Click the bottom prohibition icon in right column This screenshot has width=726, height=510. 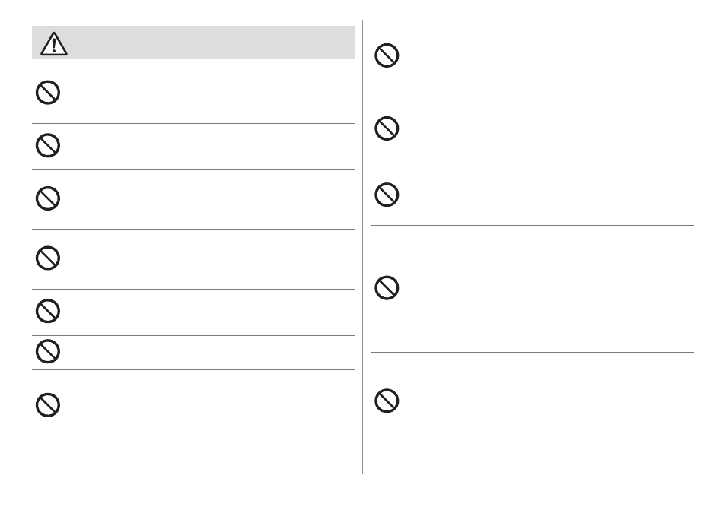[x=387, y=401]
